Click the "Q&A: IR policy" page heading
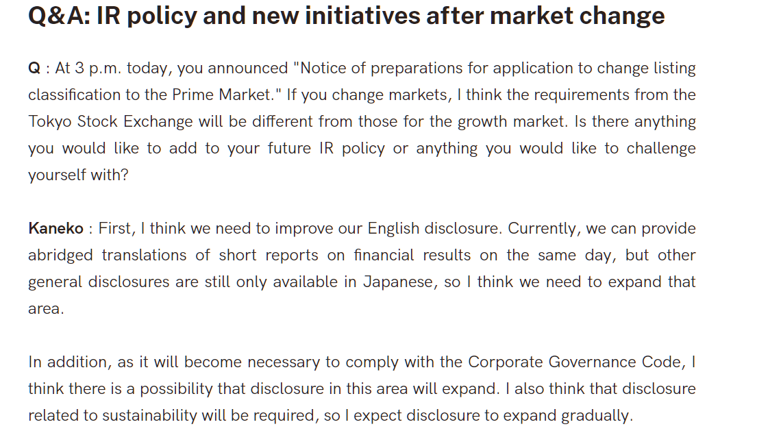This screenshot has width=781, height=444. (x=346, y=16)
